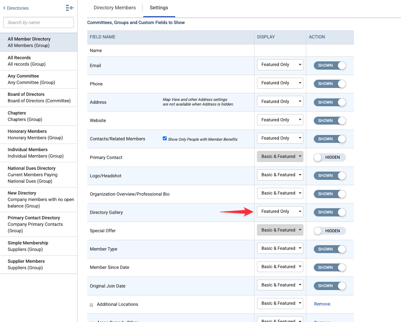
Task: Open the Member Type display dropdown
Action: 280,248
